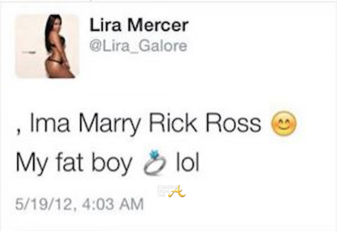This screenshot has height=231, width=337.
Task: Click the Lira Mercer display name
Action: 139,25
